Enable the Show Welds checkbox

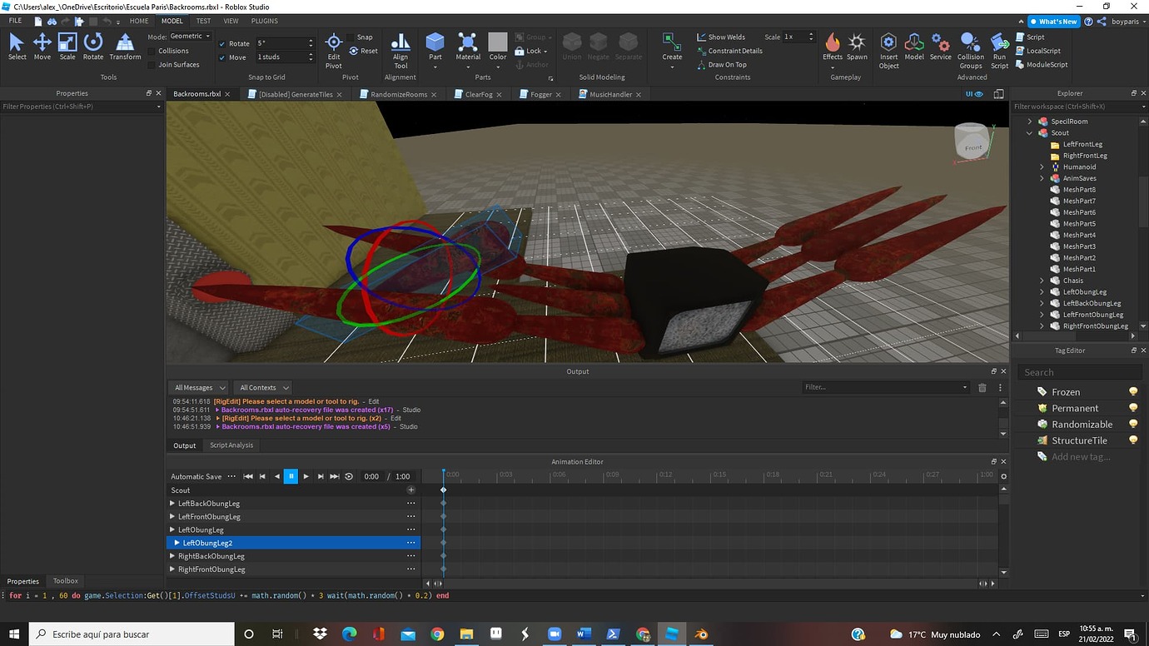click(701, 36)
